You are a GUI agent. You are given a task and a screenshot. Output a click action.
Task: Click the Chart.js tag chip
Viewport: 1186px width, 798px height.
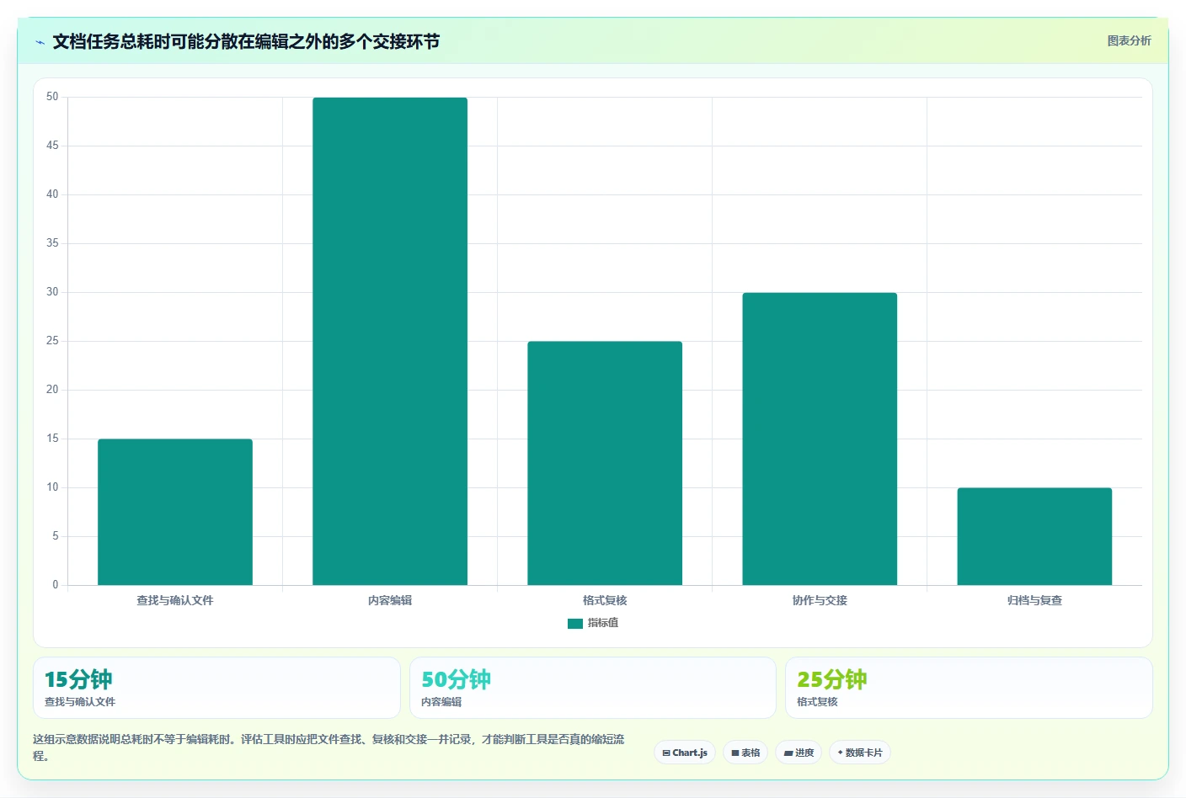(x=685, y=753)
